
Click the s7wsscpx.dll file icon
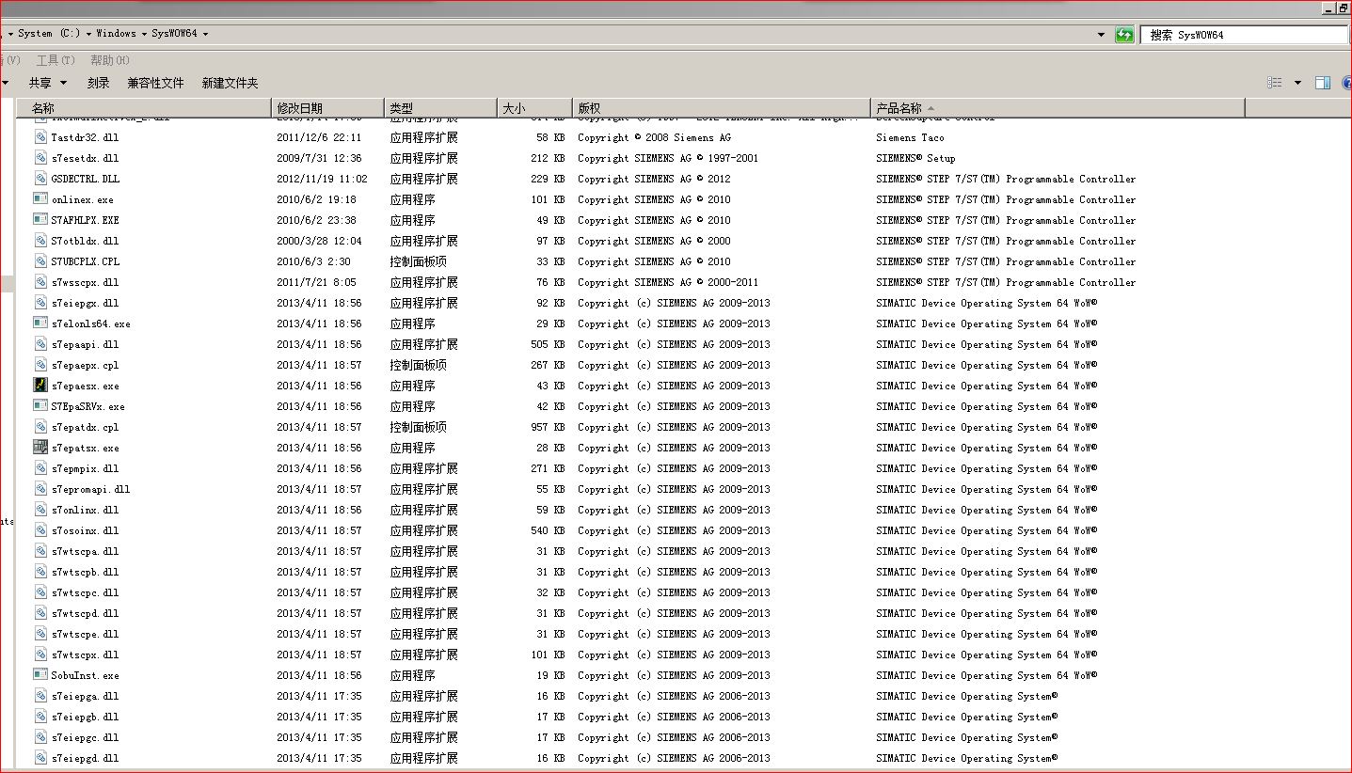coord(40,282)
